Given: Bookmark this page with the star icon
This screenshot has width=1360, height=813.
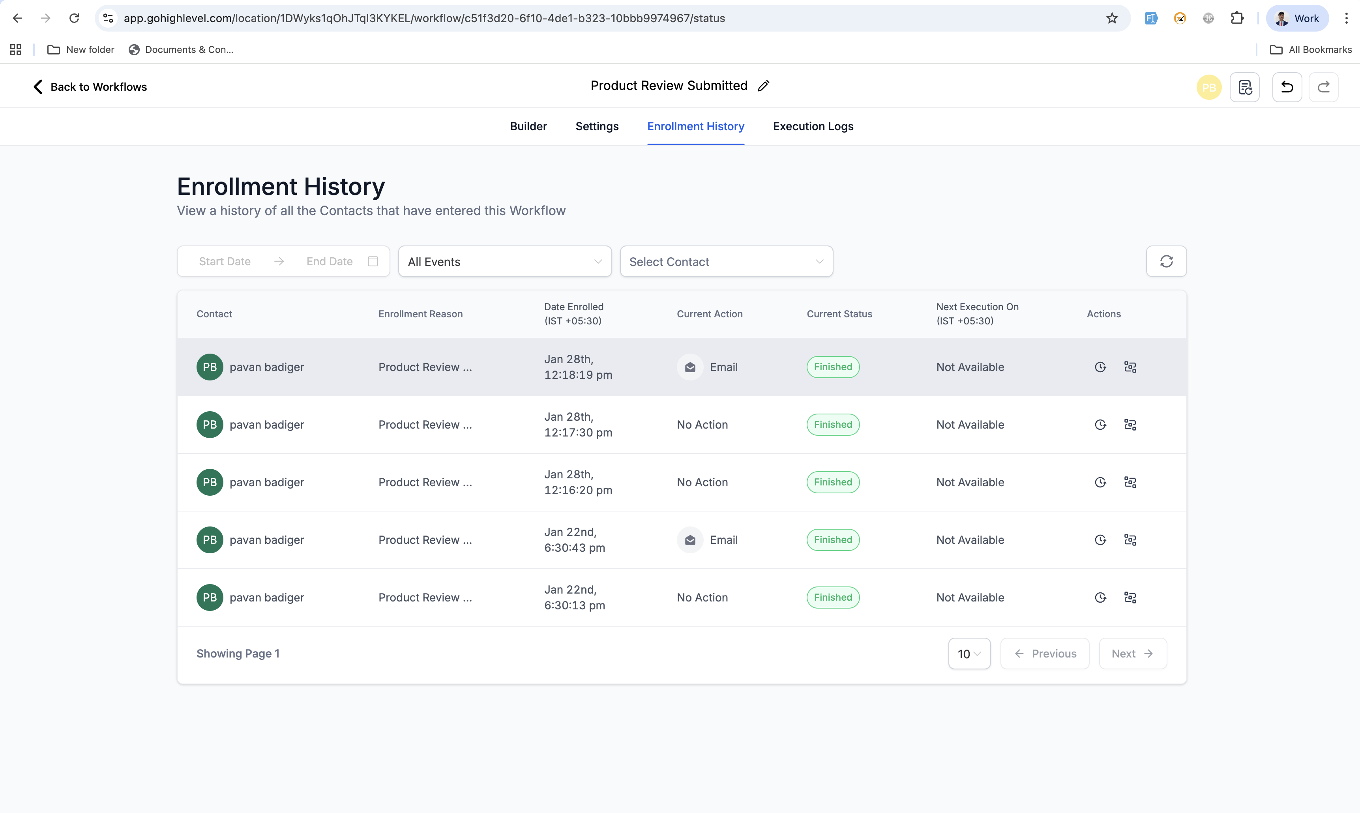Looking at the screenshot, I should (1112, 18).
